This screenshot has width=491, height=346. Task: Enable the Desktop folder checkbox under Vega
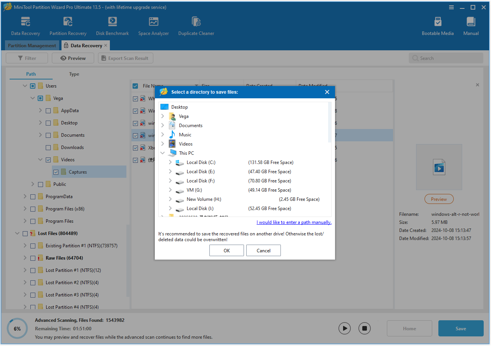[48, 123]
